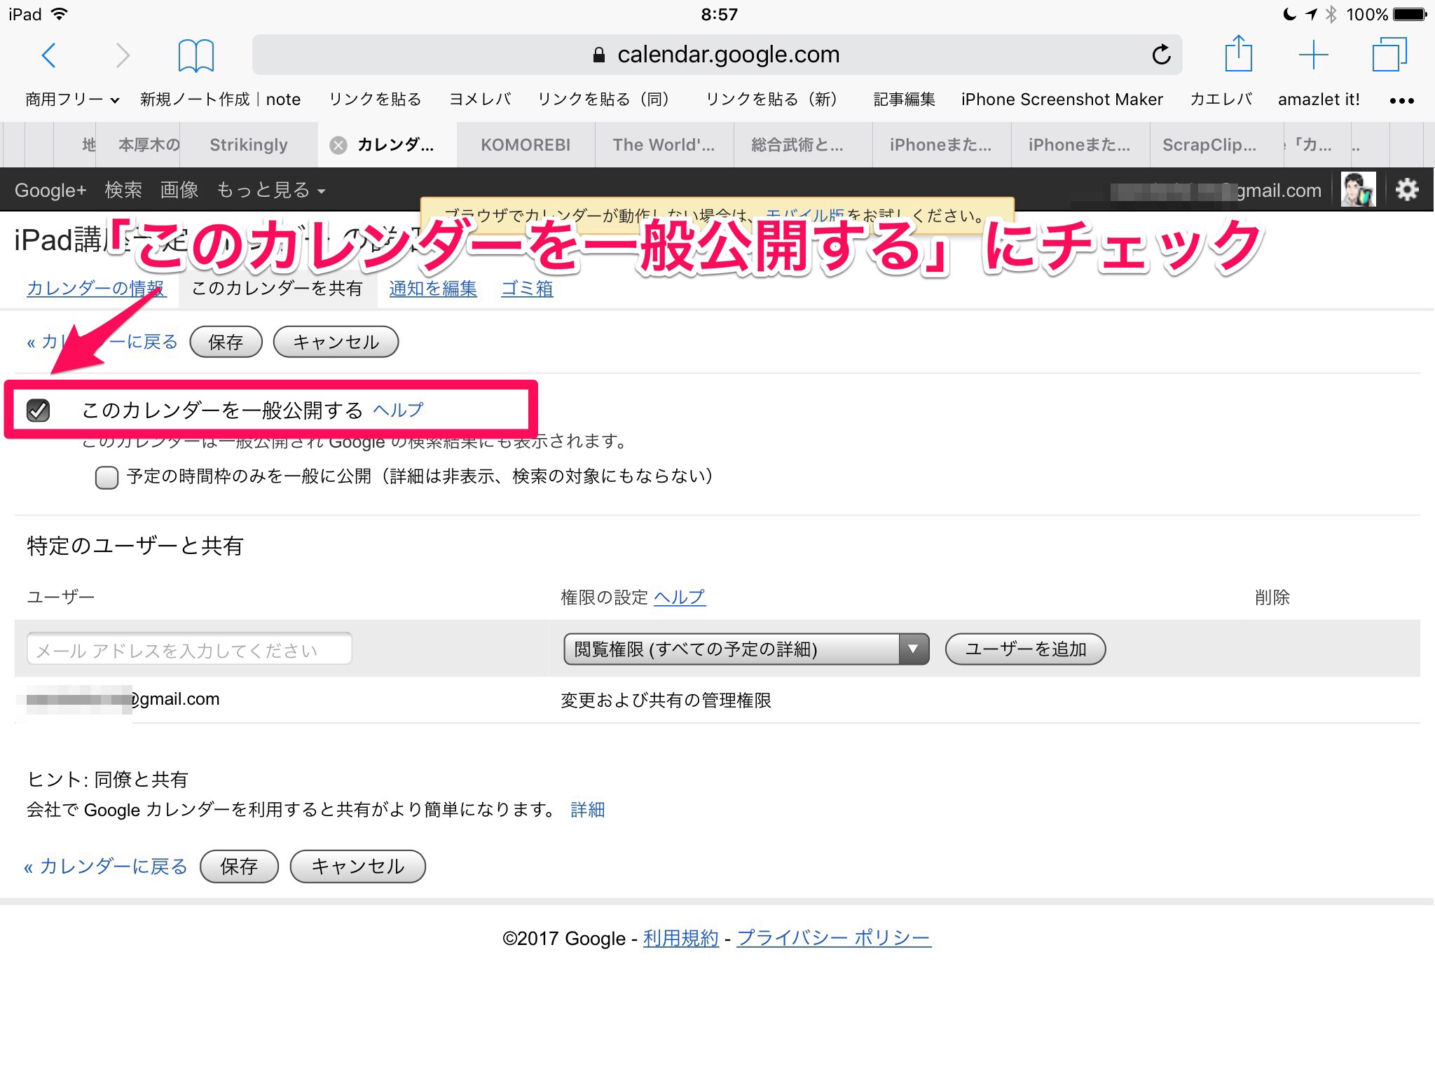Open a new tab with the plus icon
1435x1076 pixels.
[x=1313, y=55]
